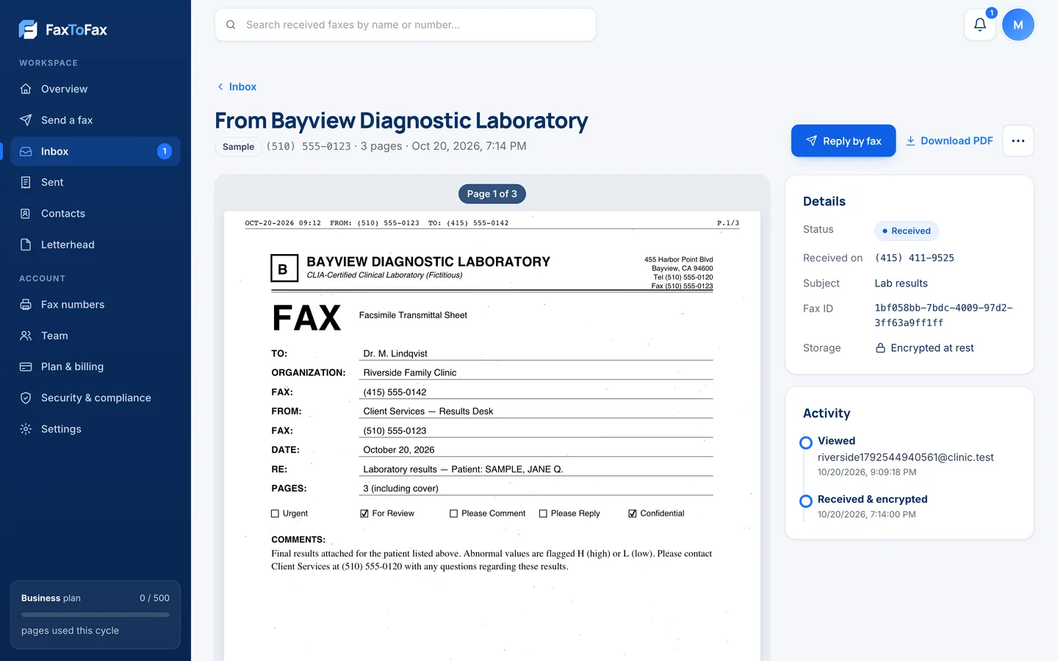Open Team section

tap(96, 336)
